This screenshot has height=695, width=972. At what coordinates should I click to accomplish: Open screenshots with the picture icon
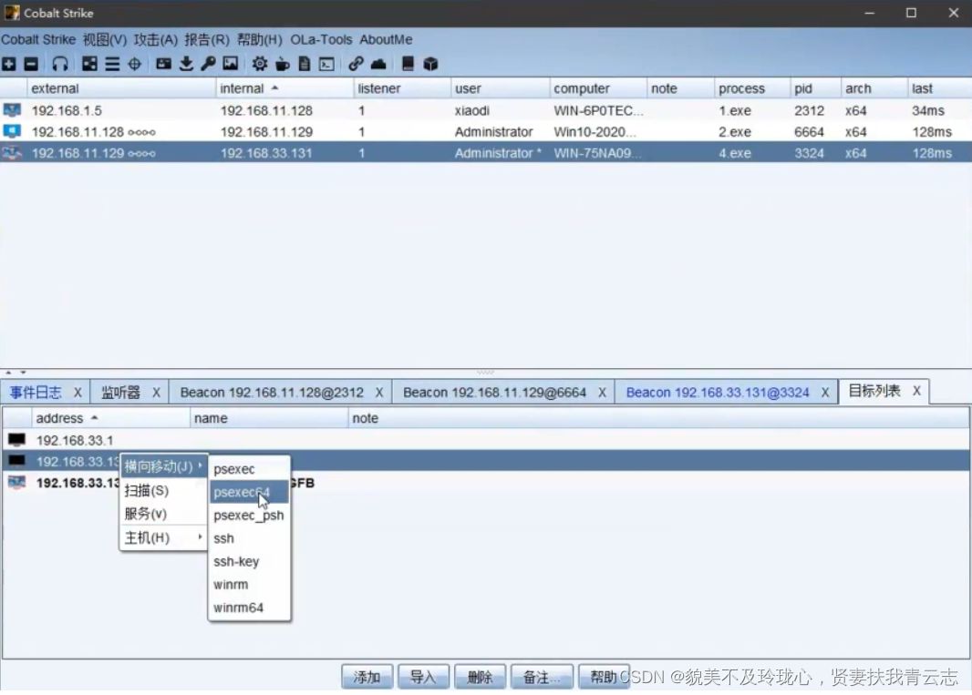tap(231, 64)
